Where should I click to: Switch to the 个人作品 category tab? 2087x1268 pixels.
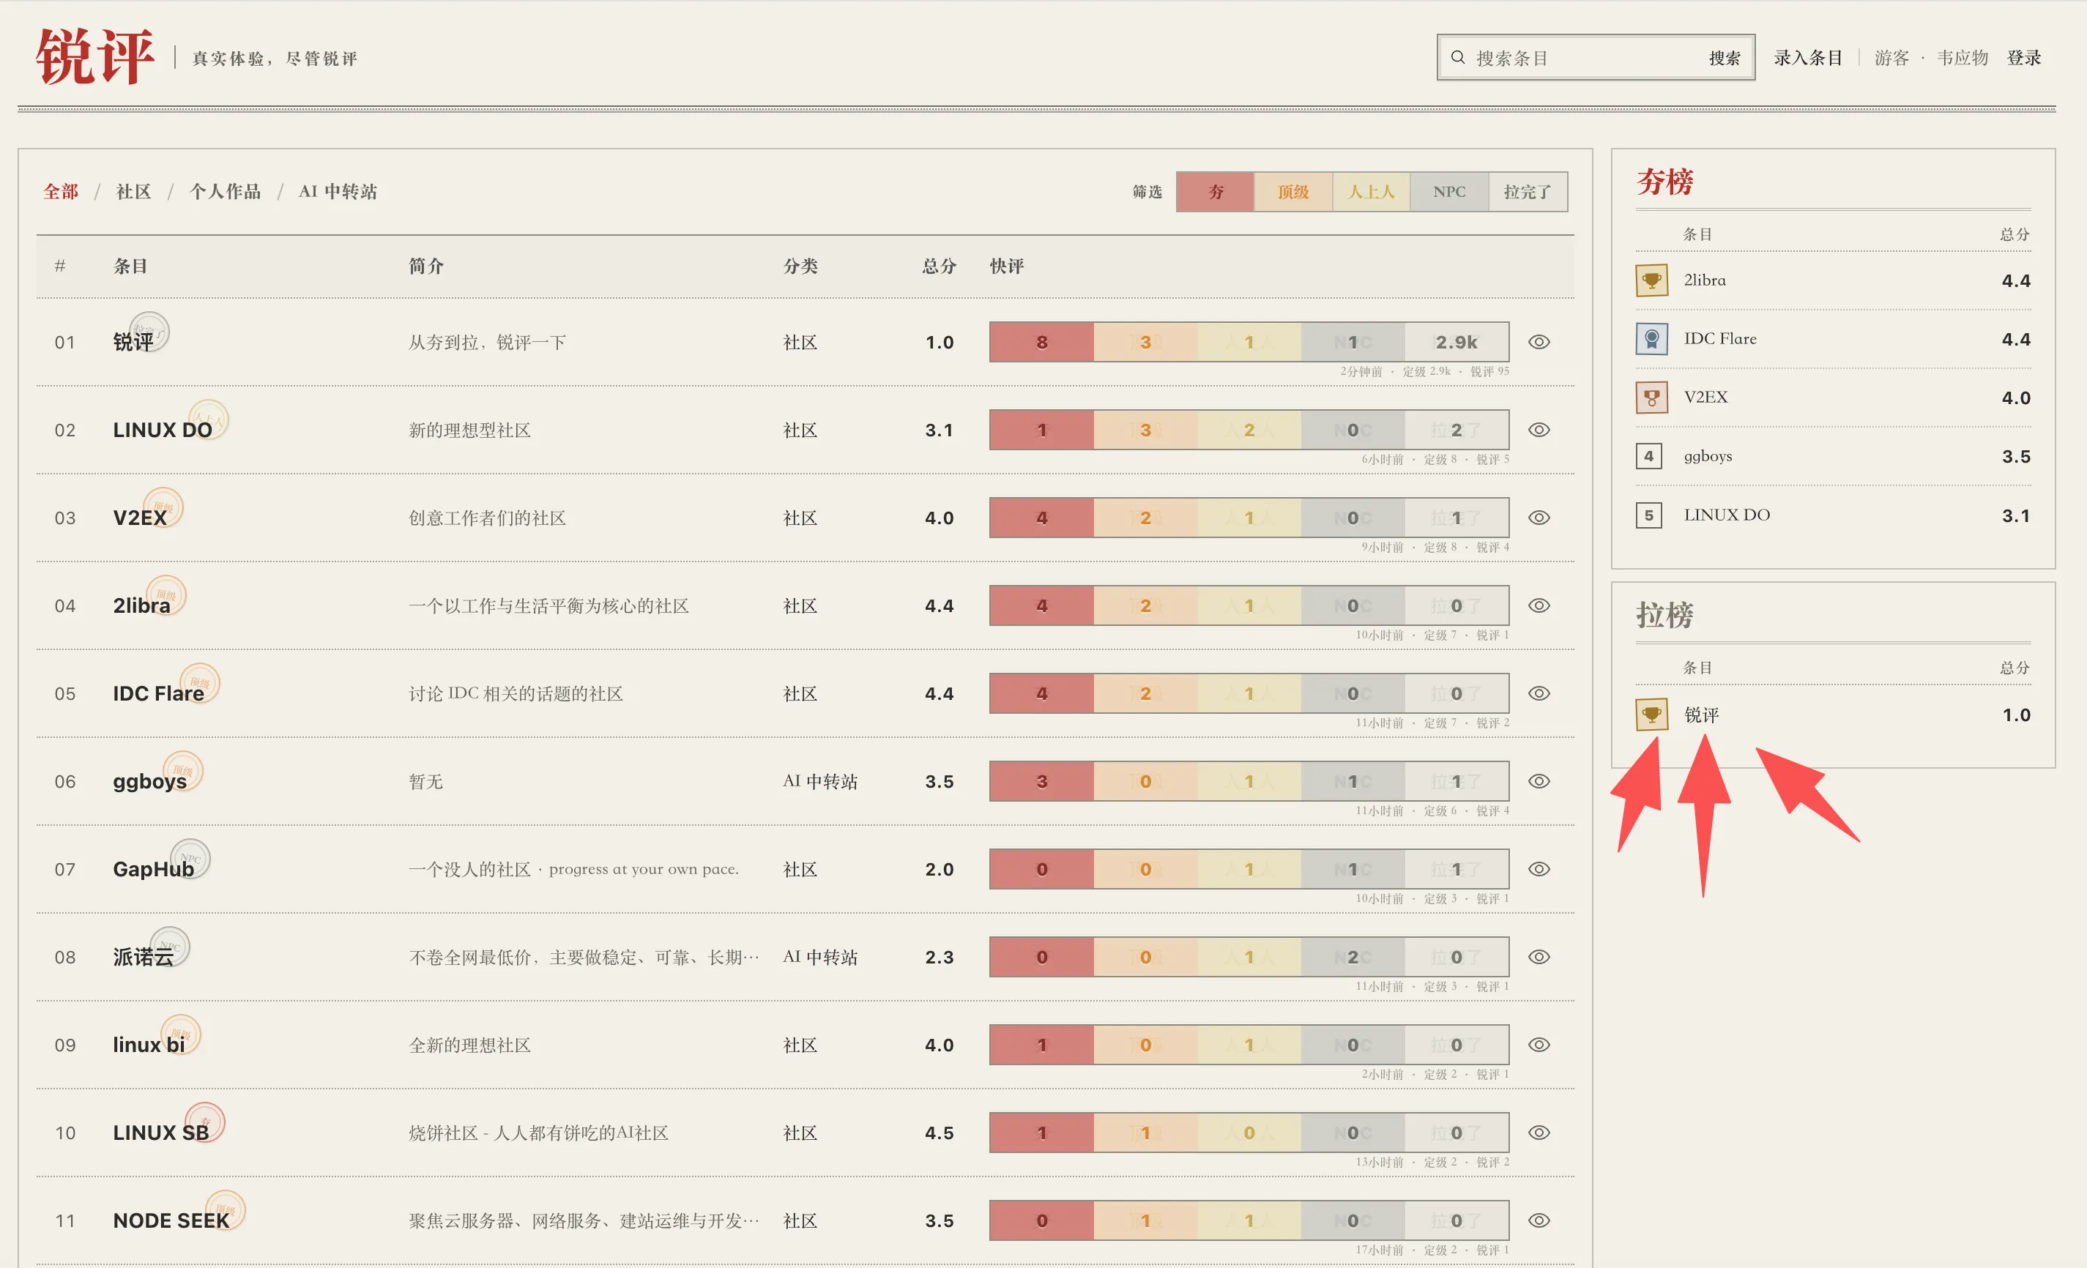coord(226,191)
